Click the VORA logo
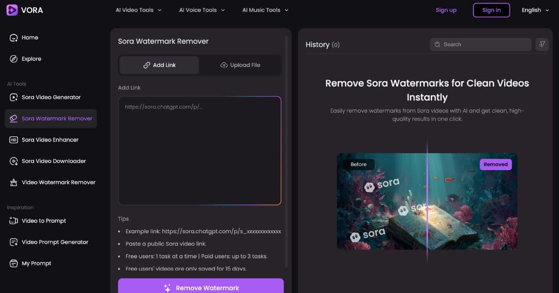559x293 pixels. (24, 10)
